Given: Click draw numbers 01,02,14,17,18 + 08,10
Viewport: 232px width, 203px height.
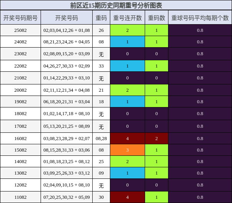Looking at the screenshot, I should click(67, 114).
